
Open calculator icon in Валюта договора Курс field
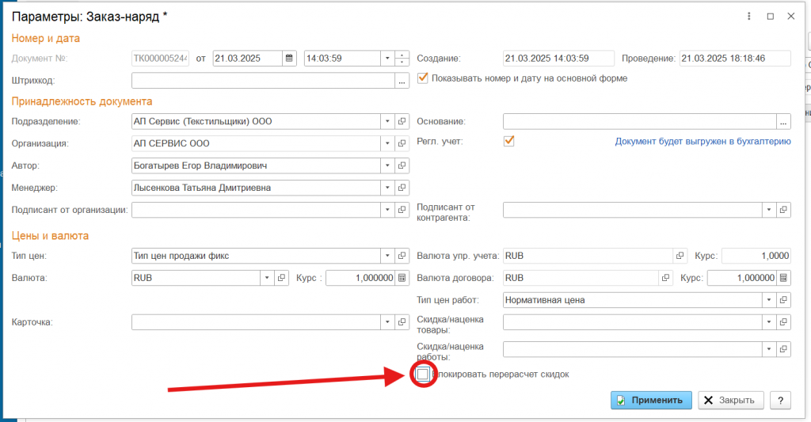783,278
